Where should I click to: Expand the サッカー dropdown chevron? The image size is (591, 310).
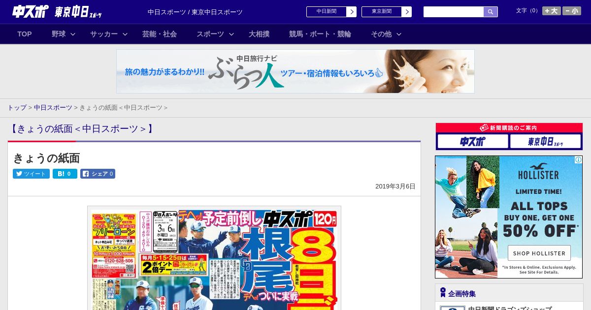[x=125, y=34]
